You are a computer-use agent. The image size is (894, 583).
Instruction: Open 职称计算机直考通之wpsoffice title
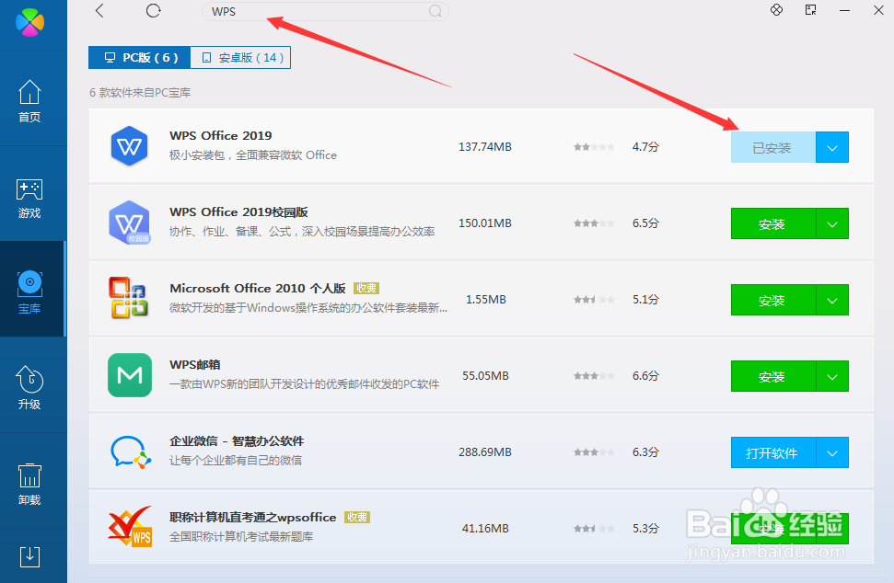point(252,517)
